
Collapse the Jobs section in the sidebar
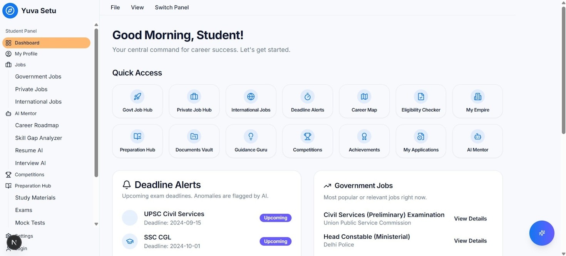point(20,64)
